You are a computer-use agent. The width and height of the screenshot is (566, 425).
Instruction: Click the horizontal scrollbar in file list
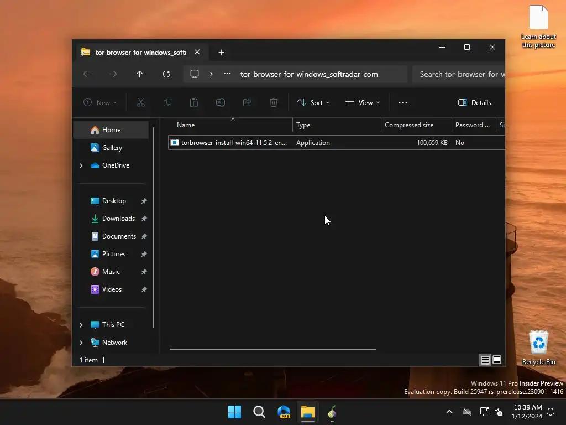point(272,349)
